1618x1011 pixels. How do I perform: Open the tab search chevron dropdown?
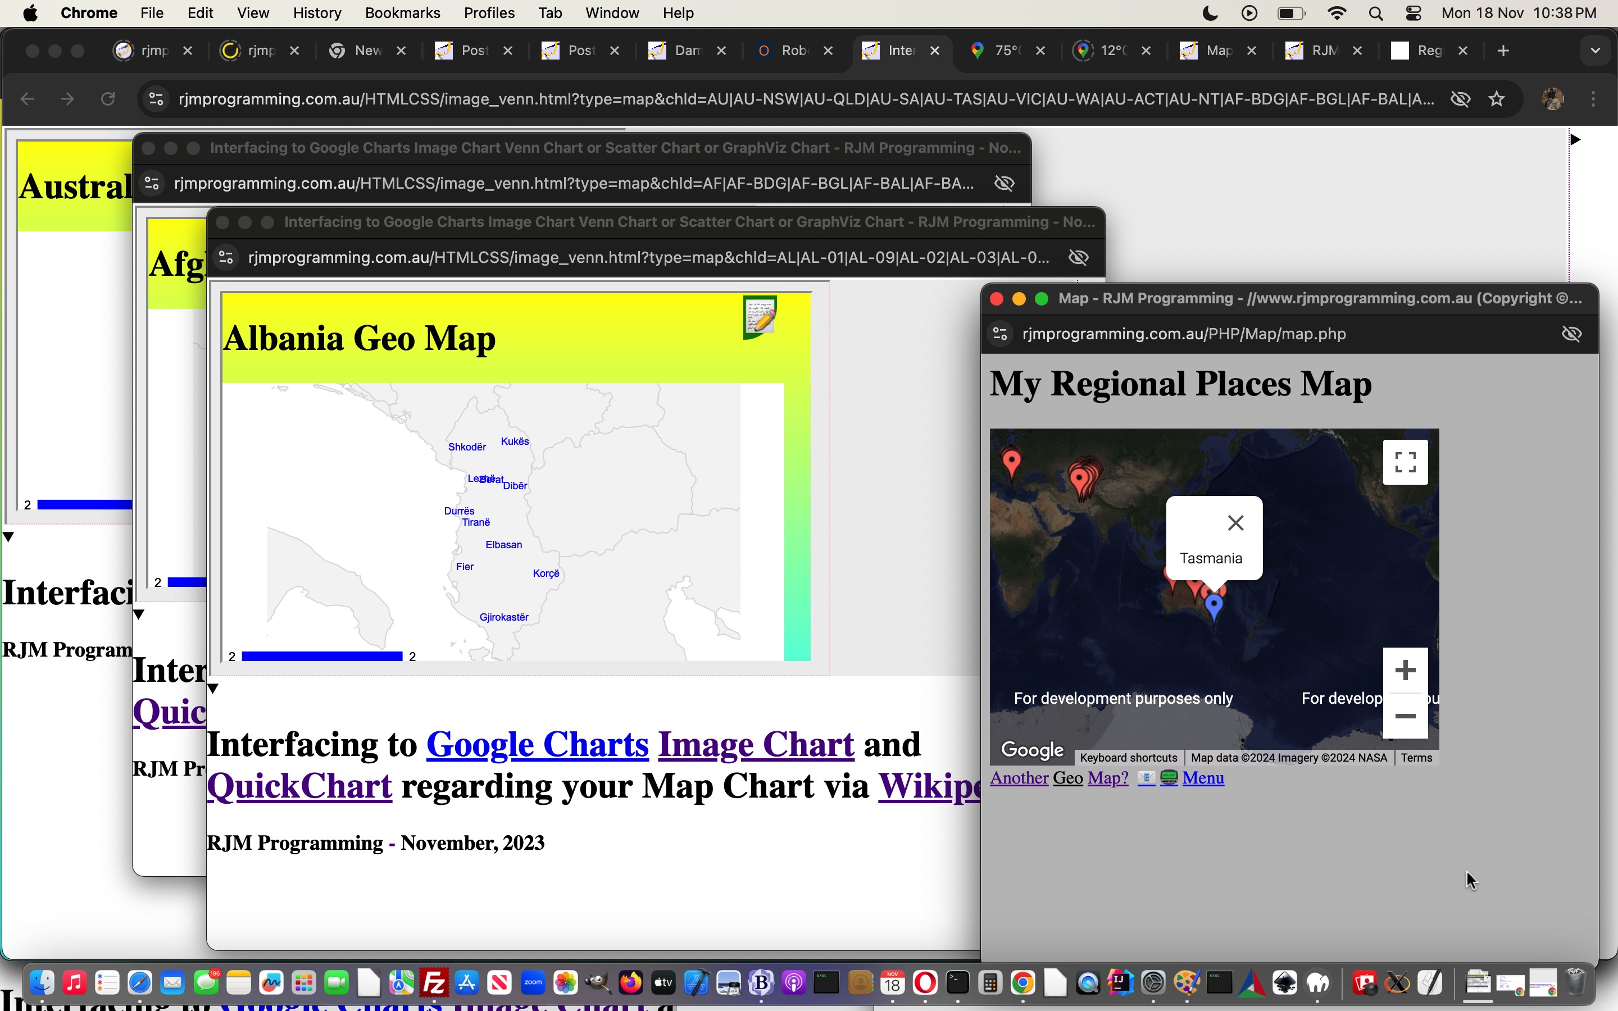coord(1596,51)
